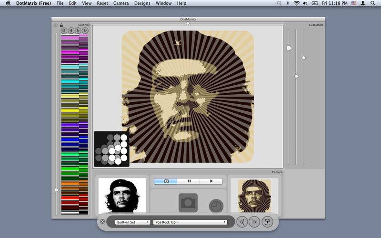Click the next color chevron in Colorize
Screen dimensions: 381x238
click(x=78, y=30)
